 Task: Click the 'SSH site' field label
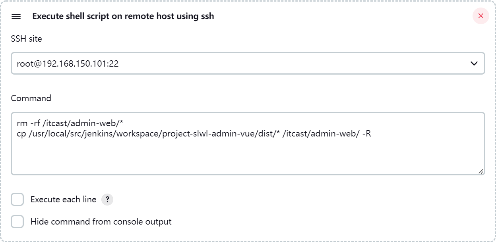tap(26, 39)
